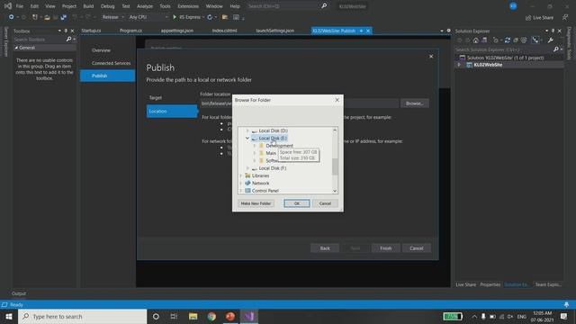This screenshot has width=576, height=324.
Task: Open the Build menu
Action: [88, 6]
